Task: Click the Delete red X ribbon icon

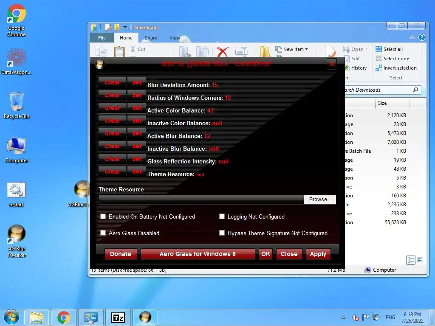Action: tap(223, 52)
